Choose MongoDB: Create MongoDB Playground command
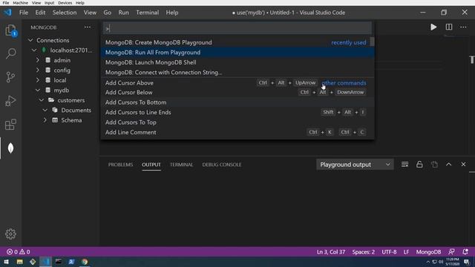 click(x=237, y=42)
